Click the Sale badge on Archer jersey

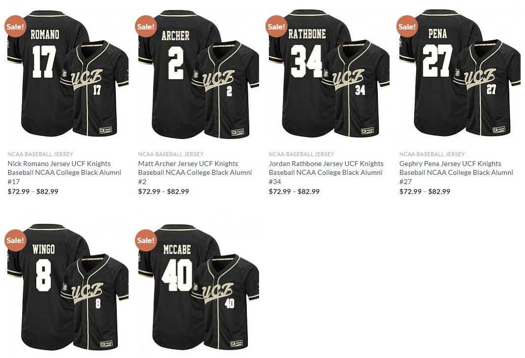[x=146, y=26]
